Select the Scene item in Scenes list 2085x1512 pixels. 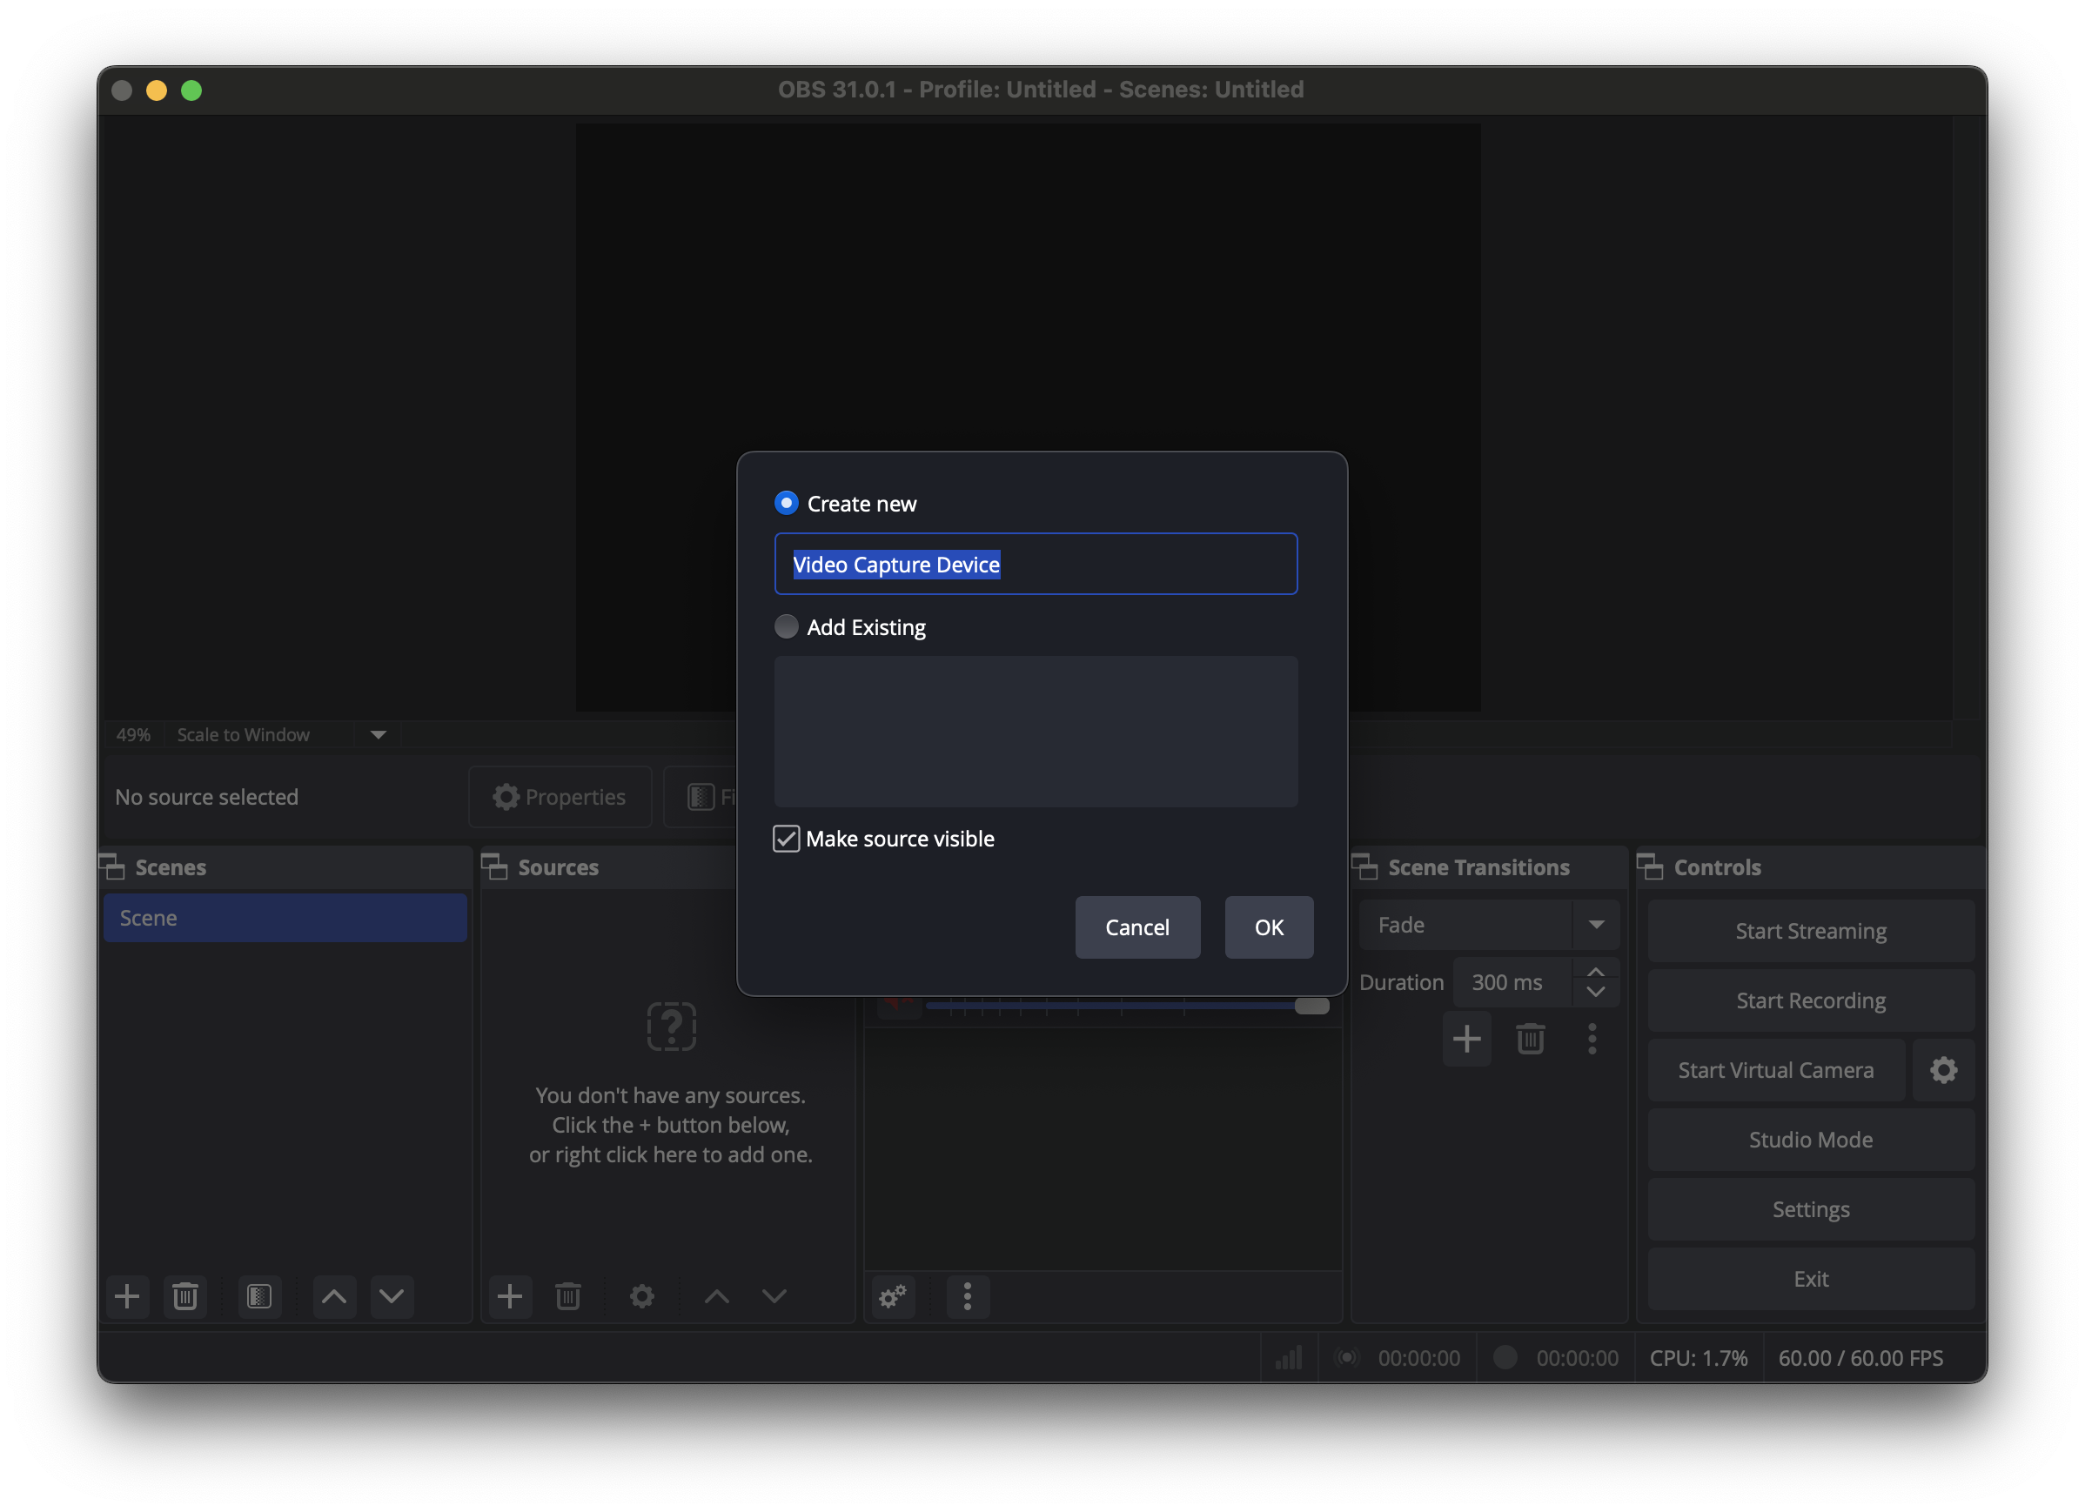[285, 917]
